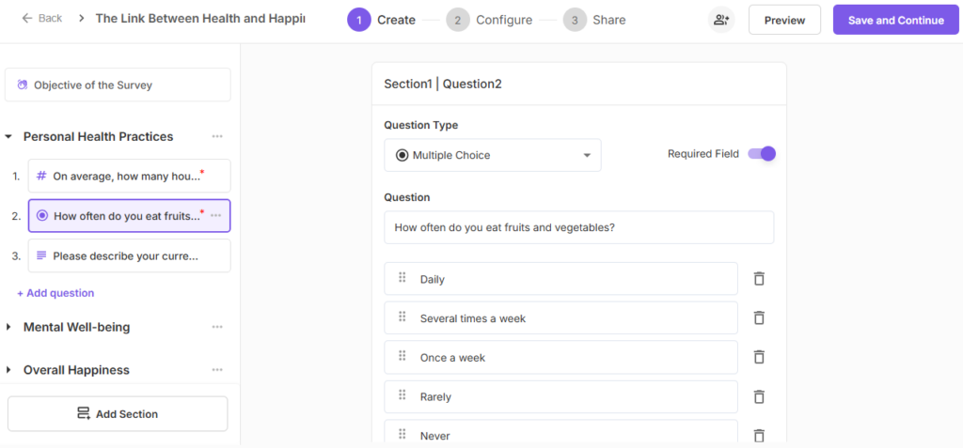The height and width of the screenshot is (448, 963).
Task: Expand the Mental Well-being section
Action: (8, 328)
